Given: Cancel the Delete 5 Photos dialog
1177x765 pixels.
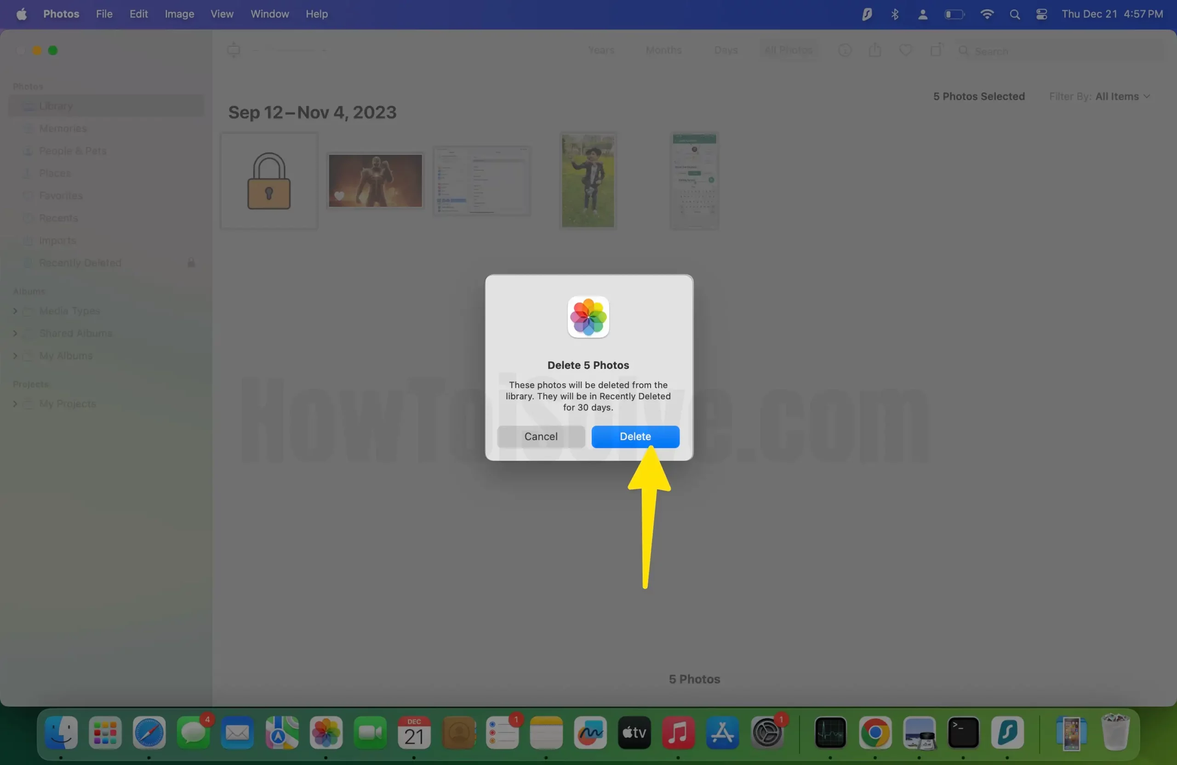Looking at the screenshot, I should point(541,436).
